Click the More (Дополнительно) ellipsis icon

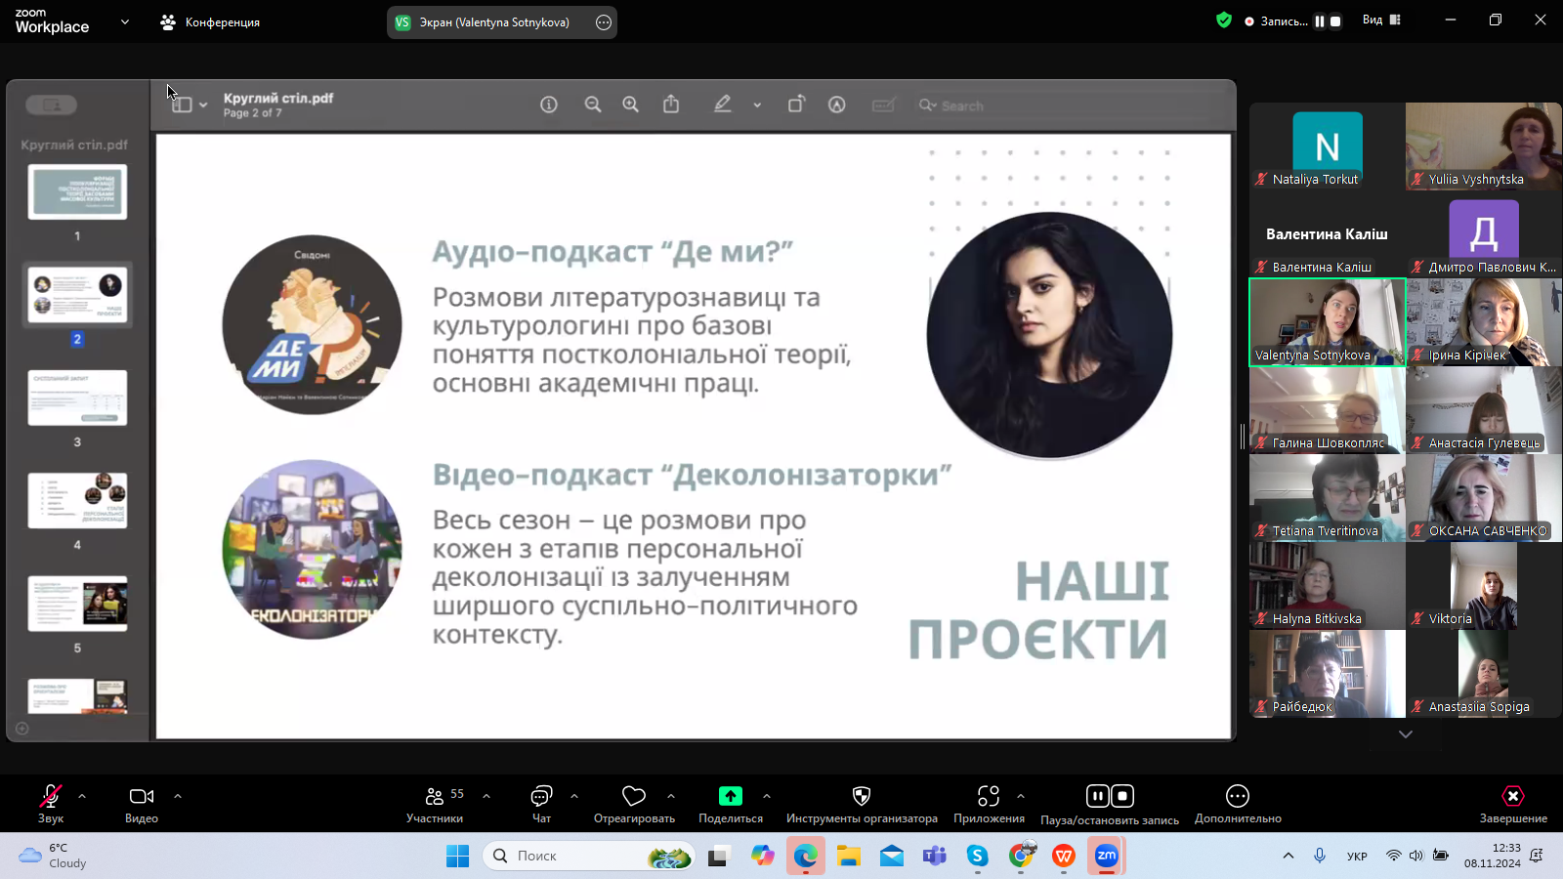1237,796
